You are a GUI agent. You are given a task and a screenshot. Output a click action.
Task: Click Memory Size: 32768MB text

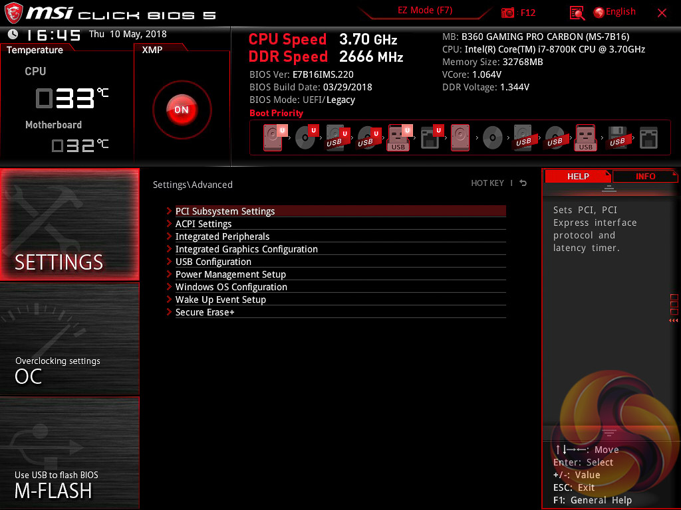(x=493, y=62)
